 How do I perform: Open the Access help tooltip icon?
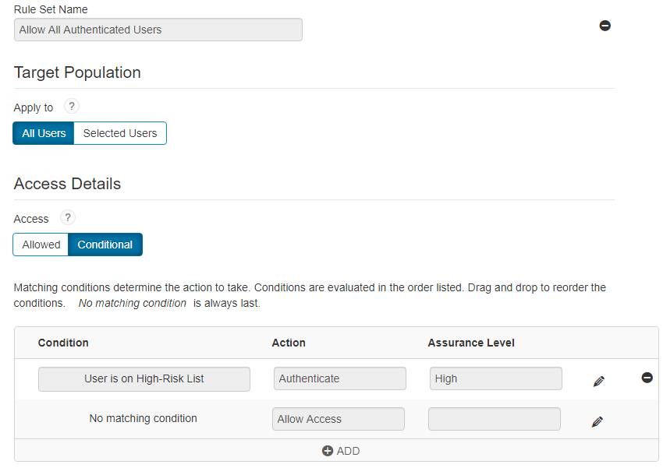(67, 218)
